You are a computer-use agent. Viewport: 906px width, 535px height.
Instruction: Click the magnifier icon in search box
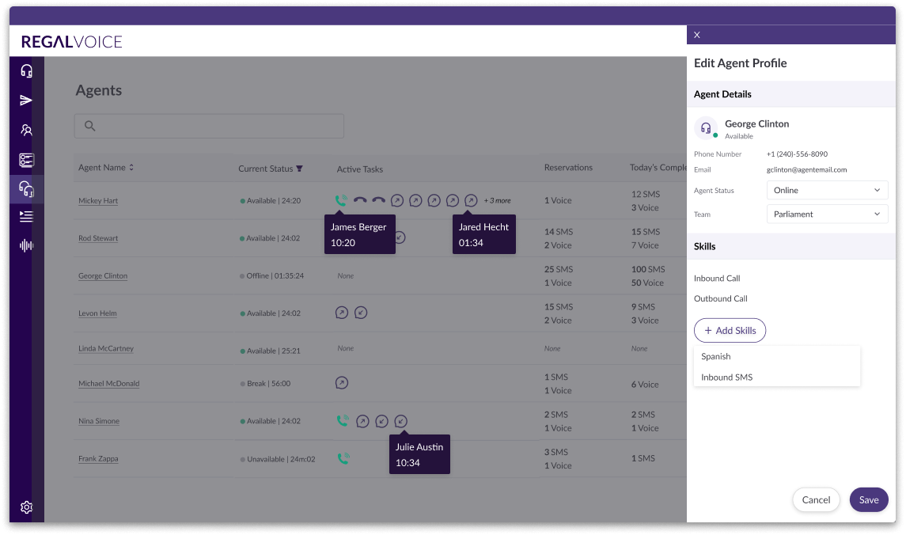coord(89,126)
